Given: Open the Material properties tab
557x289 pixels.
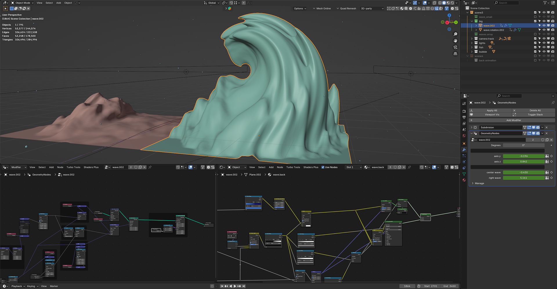Looking at the screenshot, I should click(464, 180).
